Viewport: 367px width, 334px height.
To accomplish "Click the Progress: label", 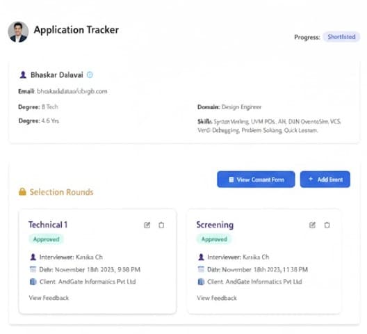I will coord(307,38).
